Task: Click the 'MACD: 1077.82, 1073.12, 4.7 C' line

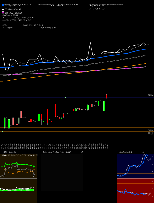Action: 17,20
